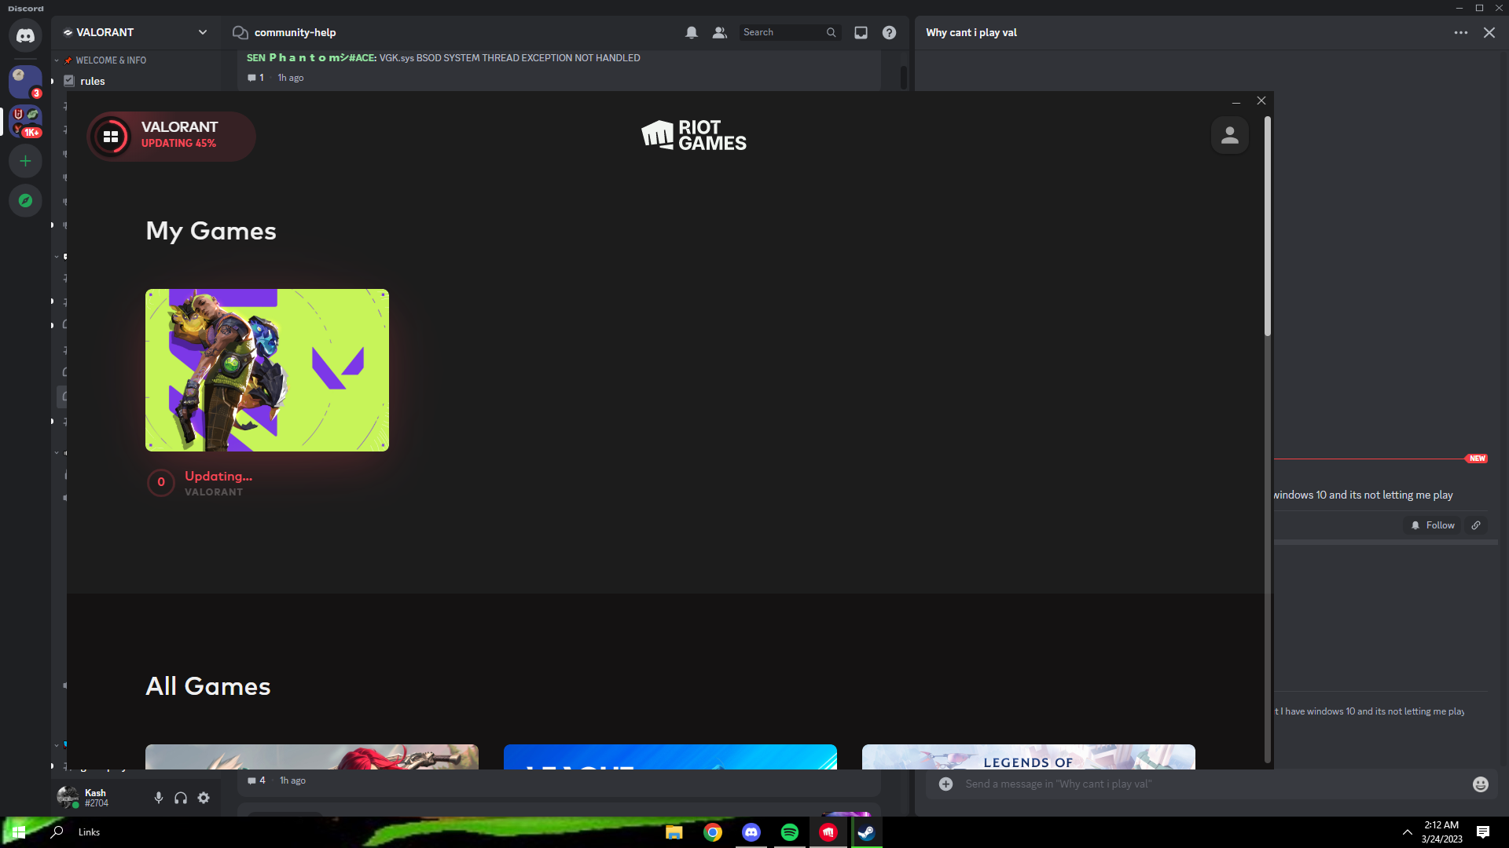The height and width of the screenshot is (848, 1509).
Task: Open user settings gear next to Kash
Action: (x=203, y=797)
